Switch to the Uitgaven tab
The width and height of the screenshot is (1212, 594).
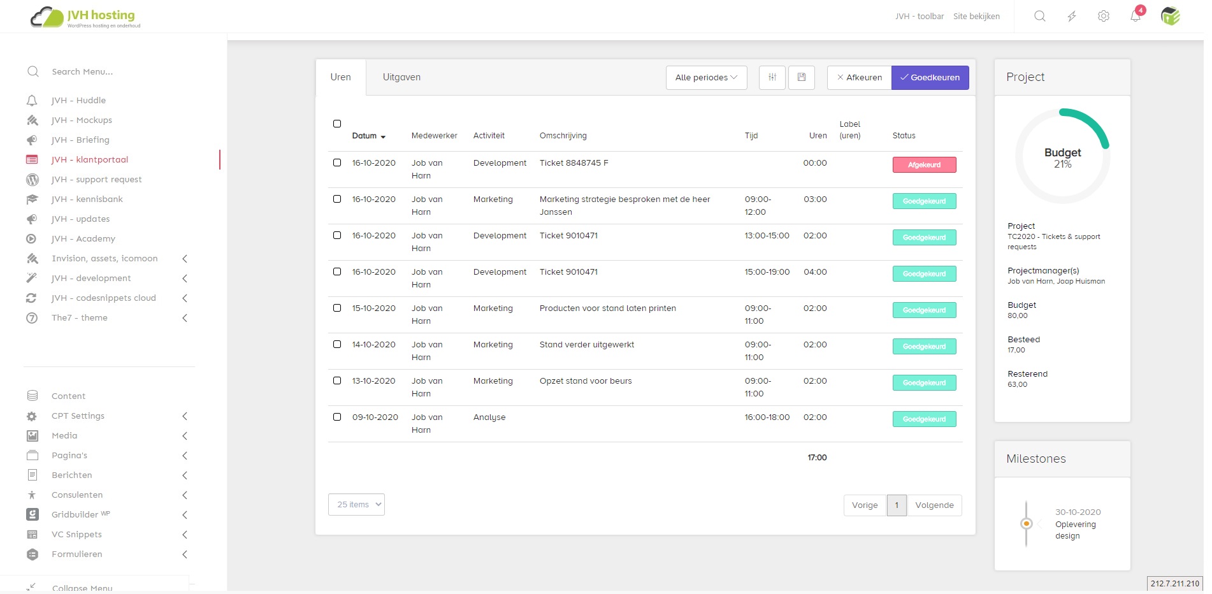[401, 78]
